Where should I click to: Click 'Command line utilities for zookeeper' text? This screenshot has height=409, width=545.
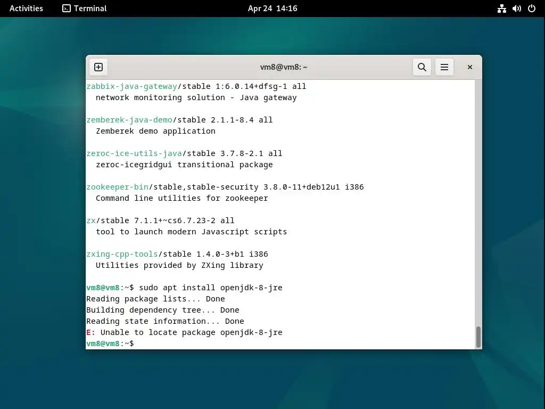click(x=182, y=198)
